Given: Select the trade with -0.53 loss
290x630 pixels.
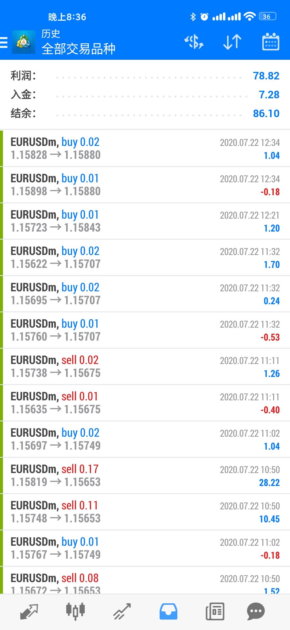Looking at the screenshot, I should (x=145, y=330).
